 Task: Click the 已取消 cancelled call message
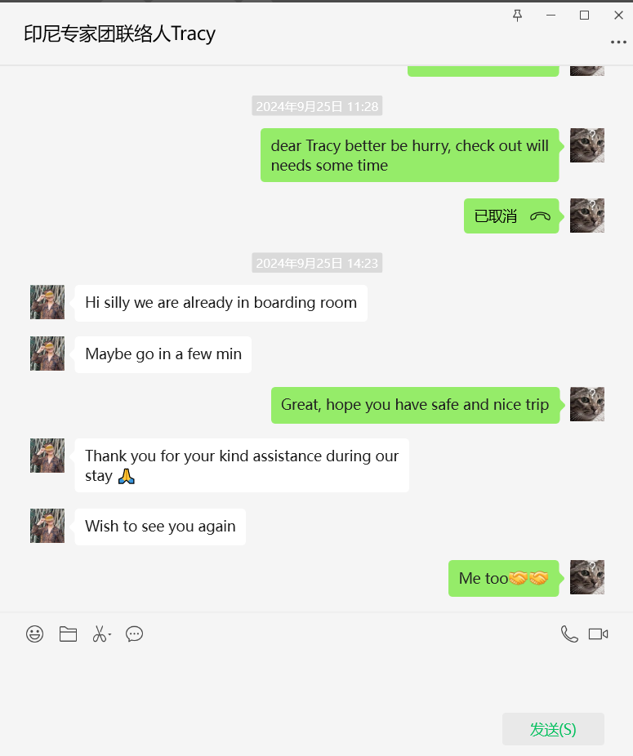point(511,216)
